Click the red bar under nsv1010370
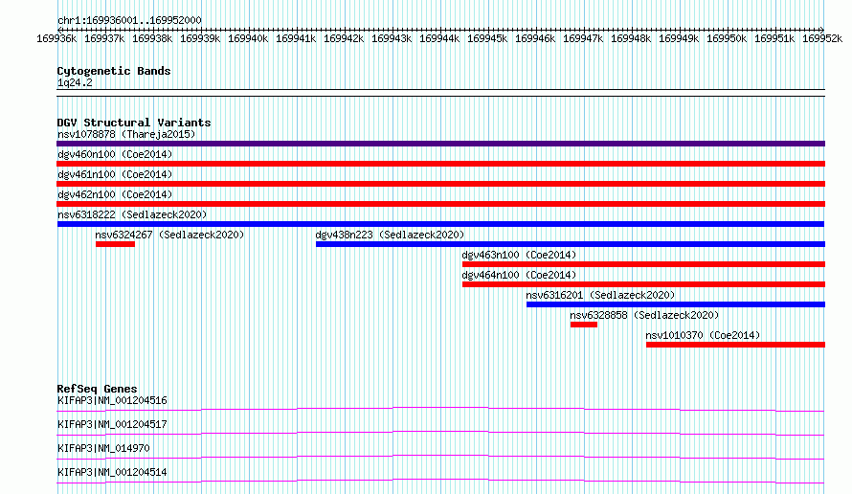The image size is (852, 494). [735, 345]
